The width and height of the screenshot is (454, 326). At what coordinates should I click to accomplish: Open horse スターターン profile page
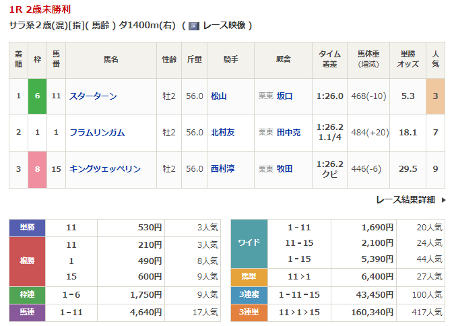pyautogui.click(x=93, y=96)
